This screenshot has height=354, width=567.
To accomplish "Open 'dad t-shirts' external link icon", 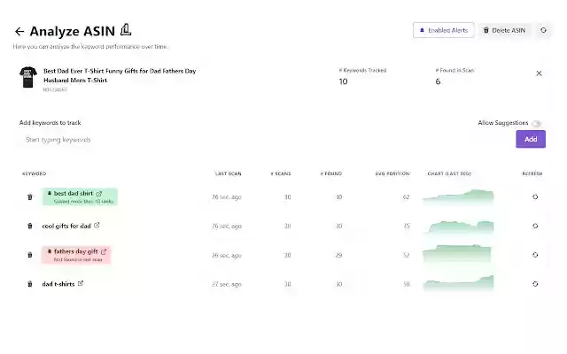I will click(81, 283).
